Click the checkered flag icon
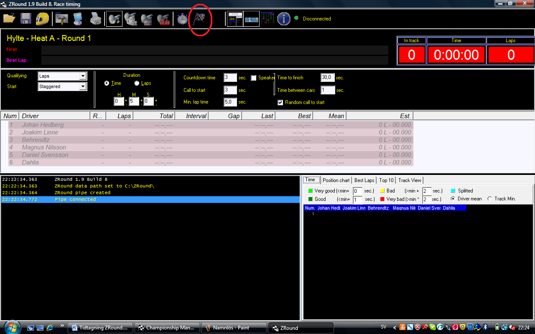Image resolution: width=535 pixels, height=334 pixels. coord(199,19)
